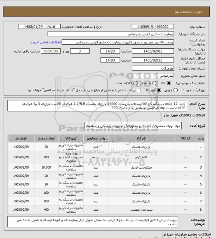Click کاغذ کپی in row 2
Screen dimensions: 216x238
(141, 157)
